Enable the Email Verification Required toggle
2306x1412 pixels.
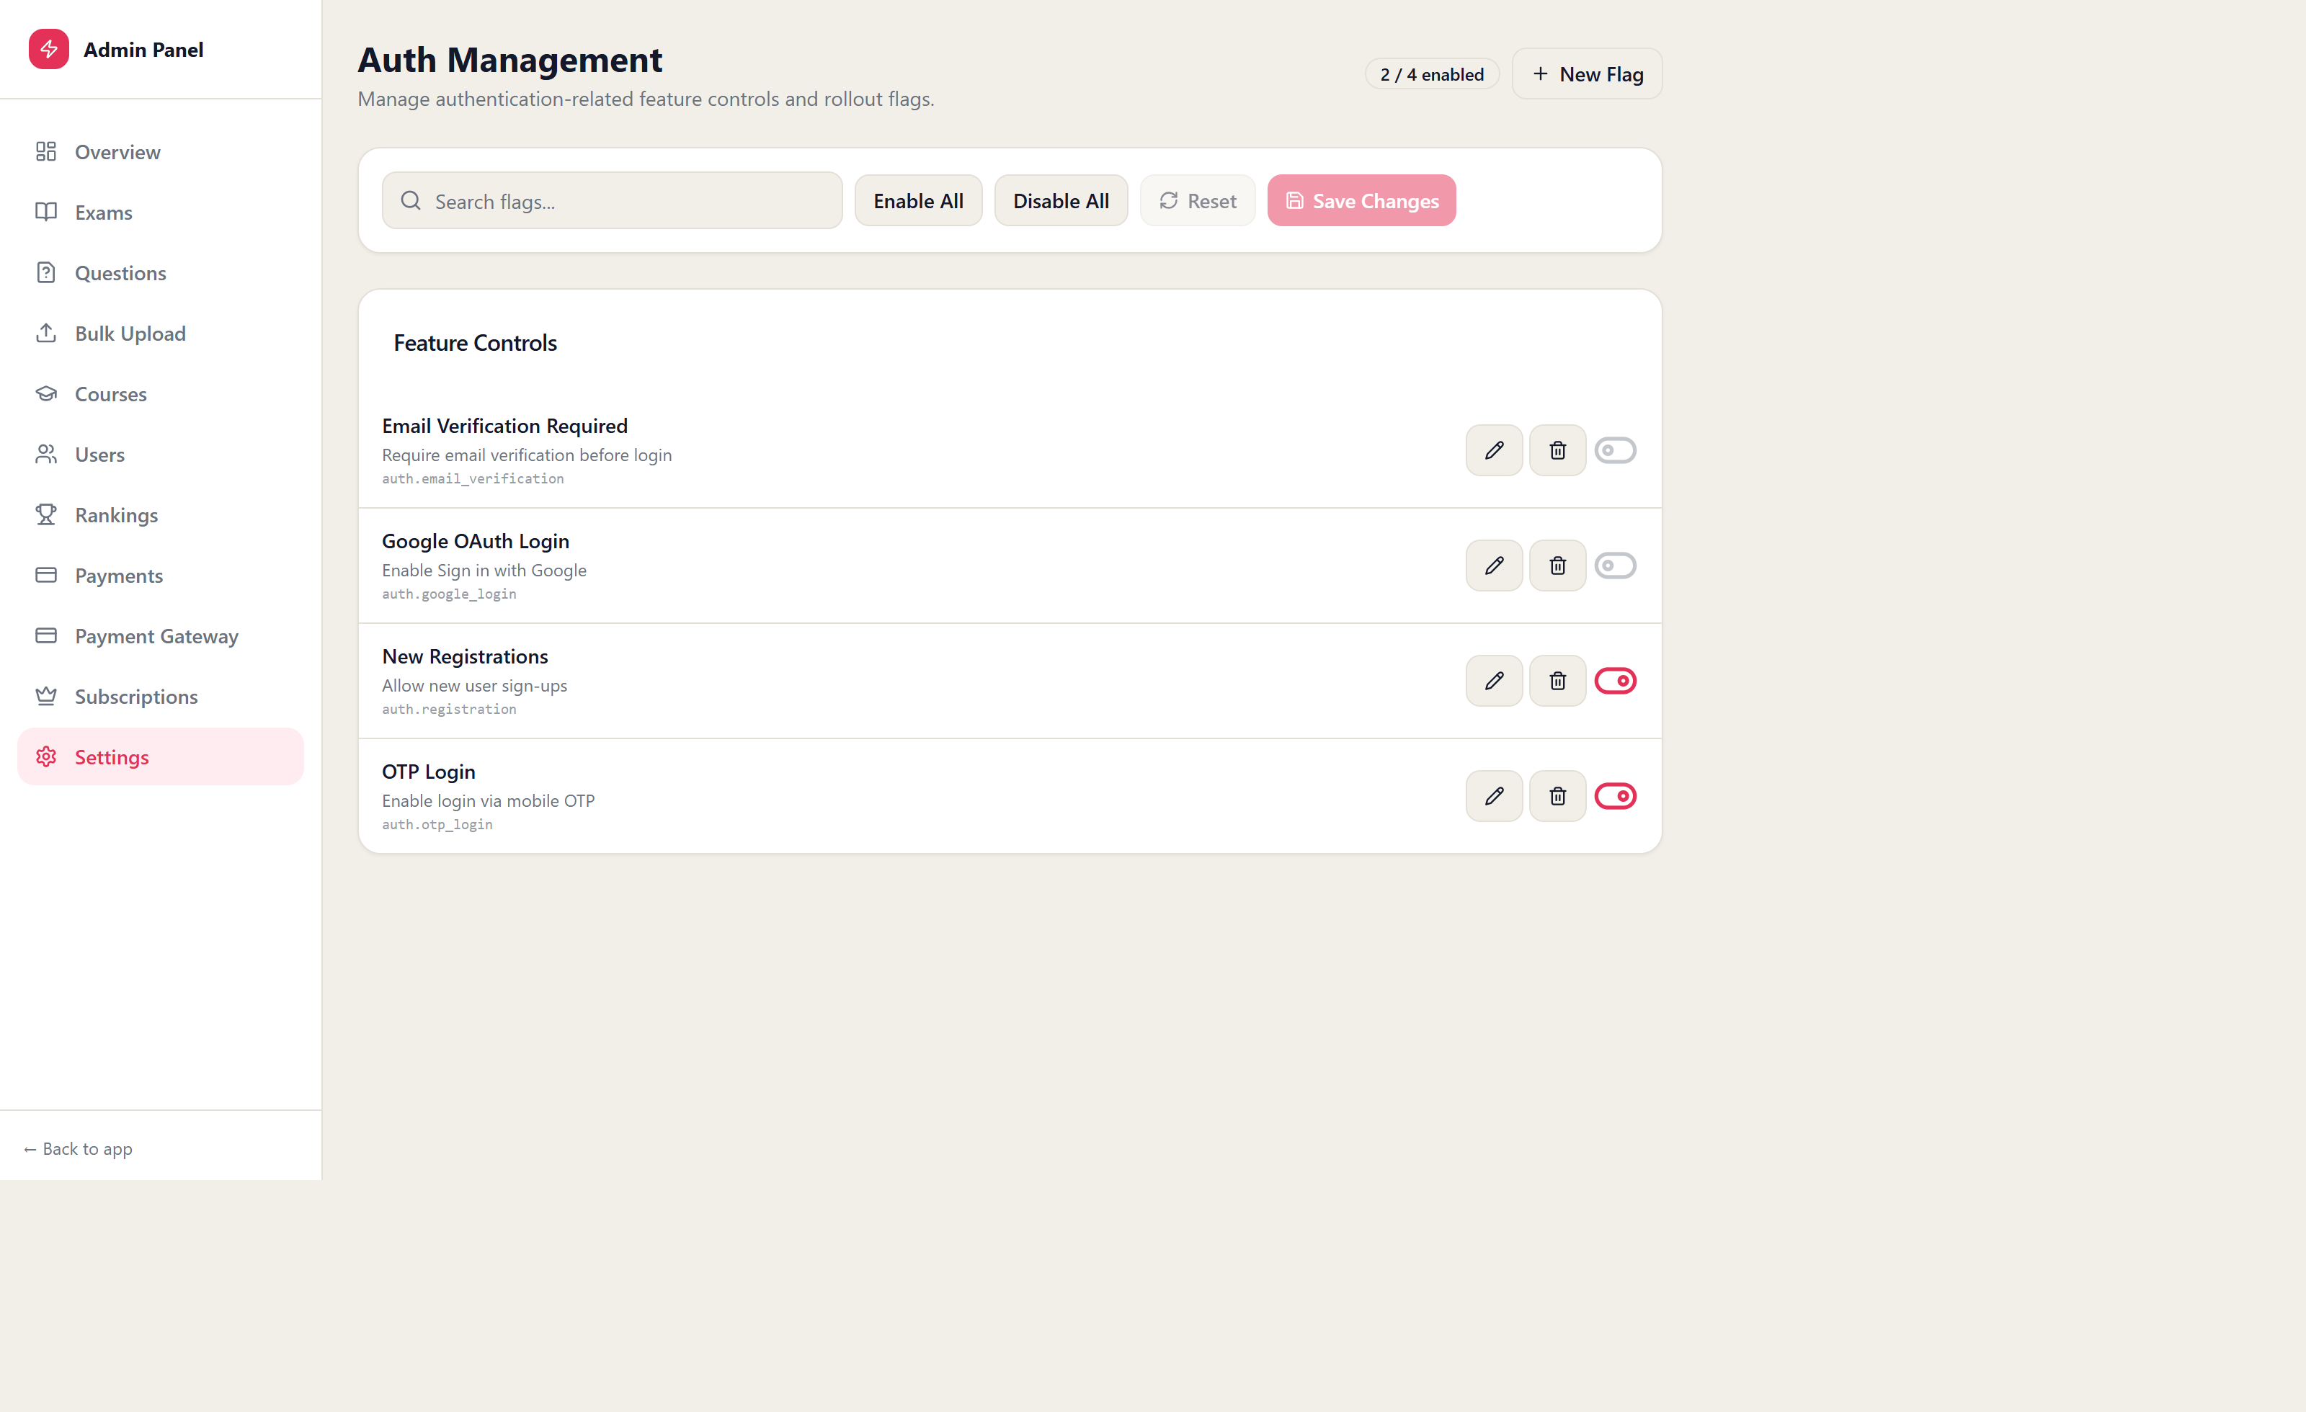click(1616, 450)
